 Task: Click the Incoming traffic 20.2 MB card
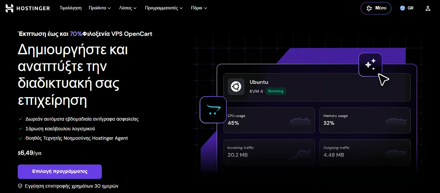point(269,152)
